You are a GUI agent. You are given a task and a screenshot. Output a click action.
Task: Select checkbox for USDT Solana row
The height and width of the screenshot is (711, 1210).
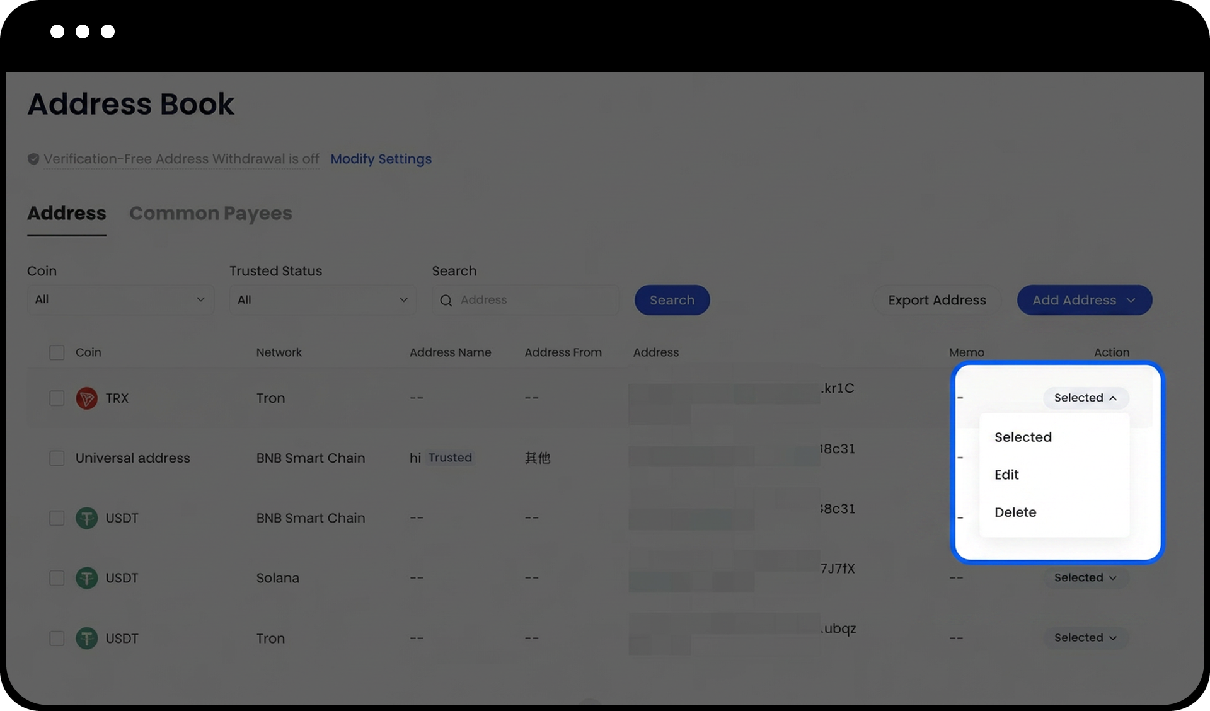click(x=57, y=578)
